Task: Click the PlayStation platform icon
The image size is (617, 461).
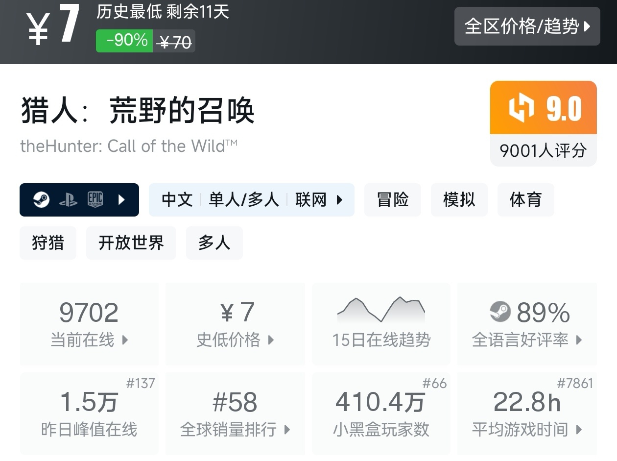Action: click(x=68, y=200)
